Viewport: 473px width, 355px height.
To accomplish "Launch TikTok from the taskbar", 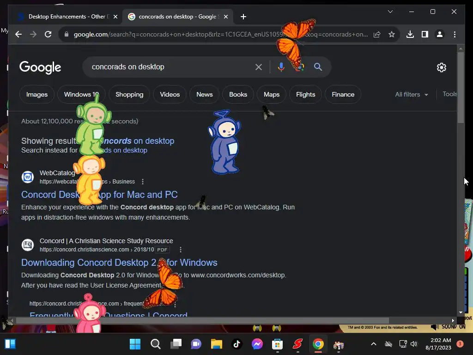I will click(237, 344).
